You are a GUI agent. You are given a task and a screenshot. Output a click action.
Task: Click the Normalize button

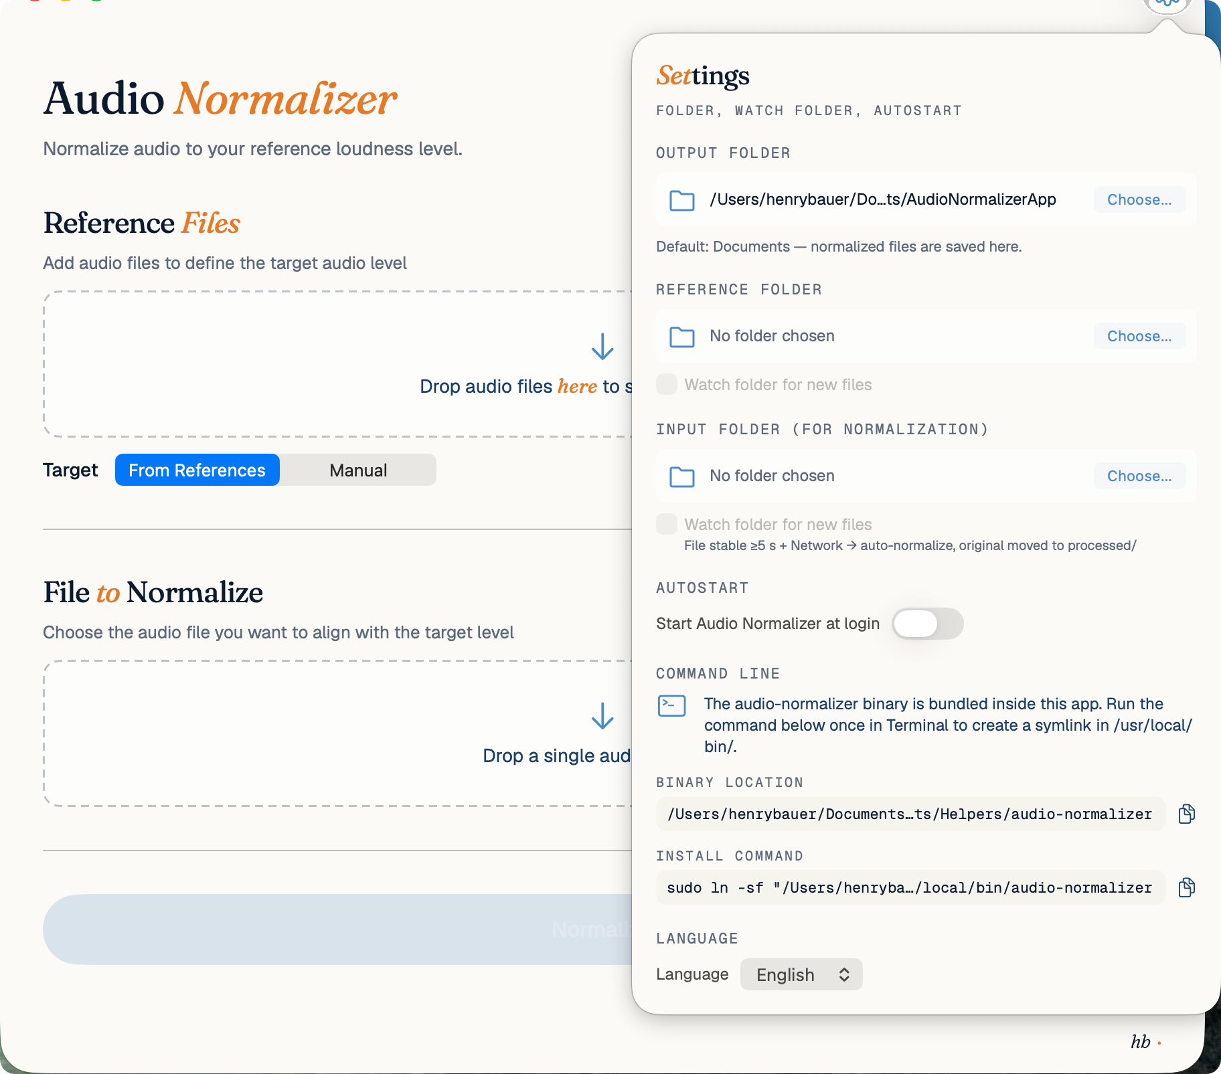[x=337, y=929]
